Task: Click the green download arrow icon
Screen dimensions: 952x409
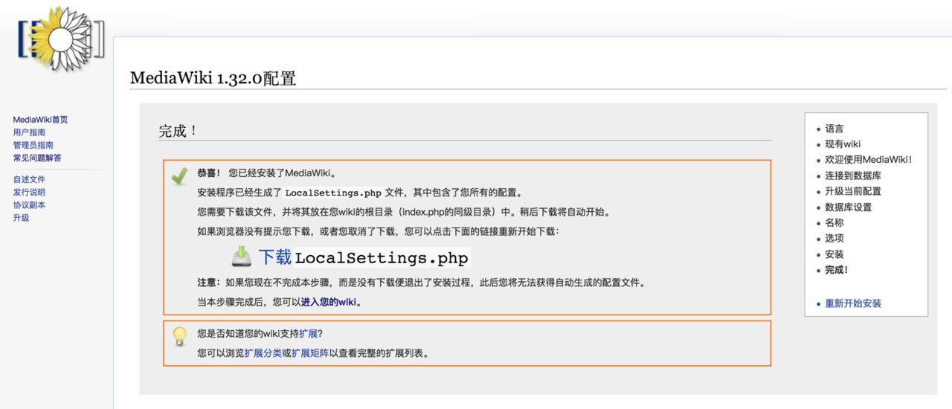Action: coord(242,257)
